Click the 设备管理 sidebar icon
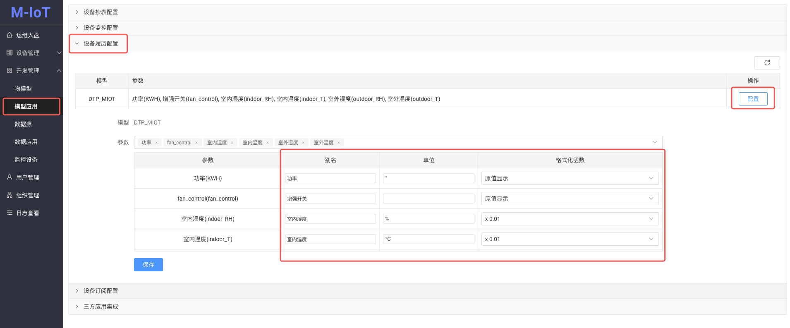790x328 pixels. coord(10,53)
